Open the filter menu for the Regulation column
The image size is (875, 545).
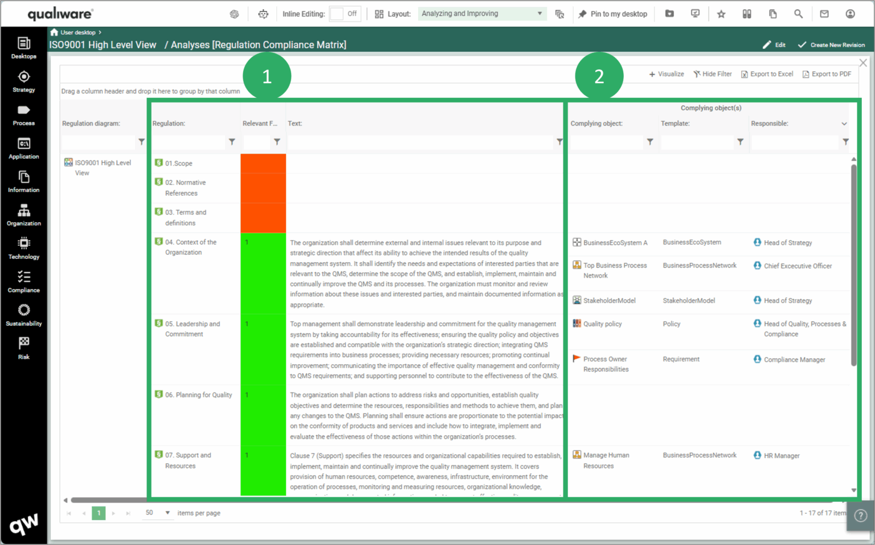(x=232, y=142)
